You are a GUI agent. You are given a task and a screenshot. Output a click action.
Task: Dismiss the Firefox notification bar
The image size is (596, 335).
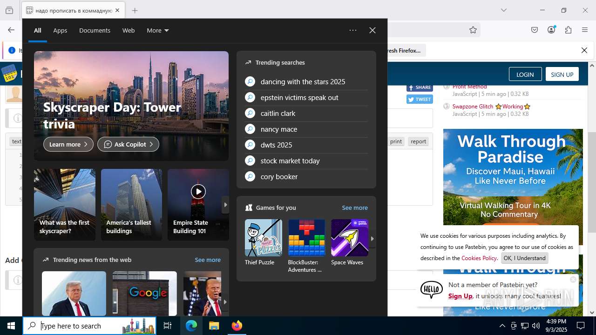pos(584,50)
